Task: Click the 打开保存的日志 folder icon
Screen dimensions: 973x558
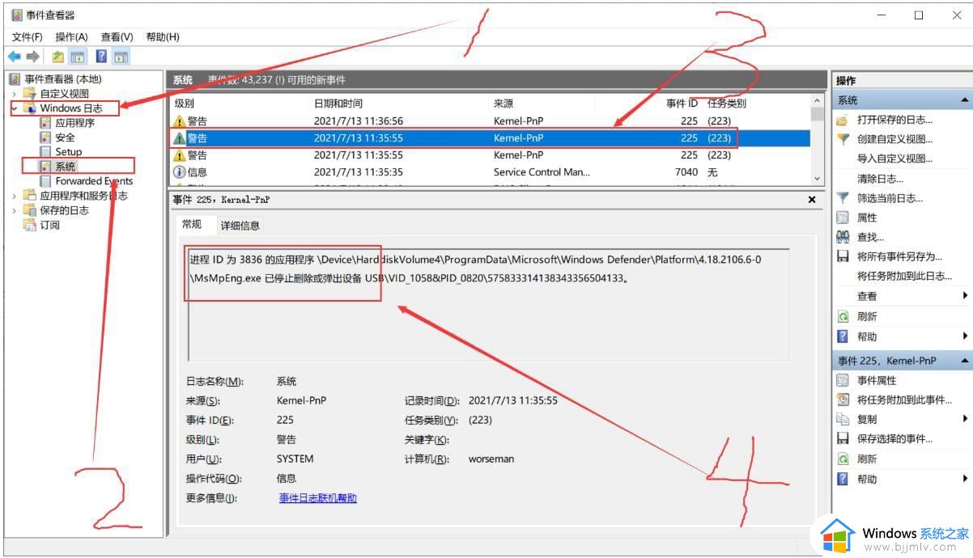Action: pyautogui.click(x=843, y=120)
